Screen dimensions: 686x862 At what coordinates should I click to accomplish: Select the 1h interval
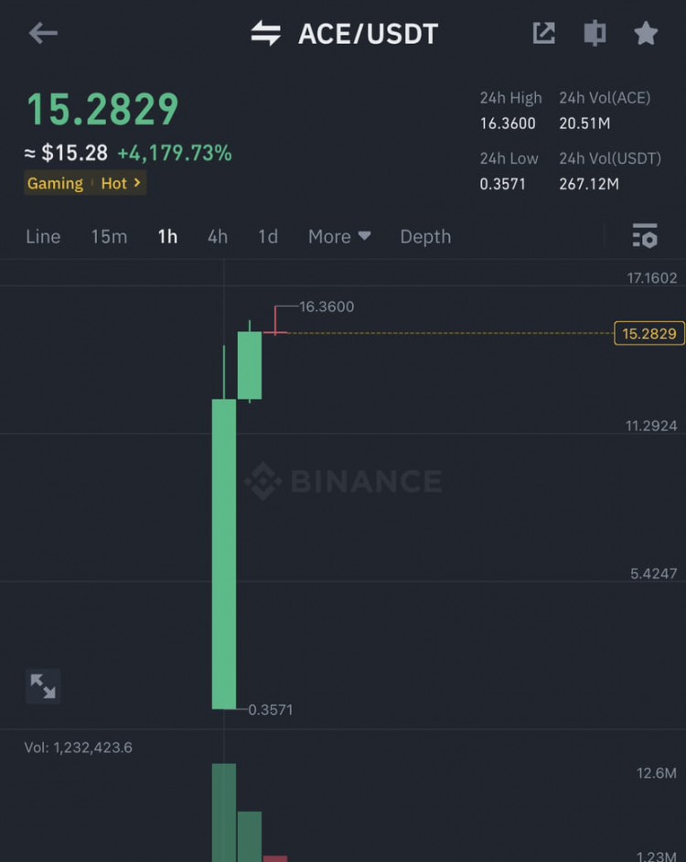(167, 236)
